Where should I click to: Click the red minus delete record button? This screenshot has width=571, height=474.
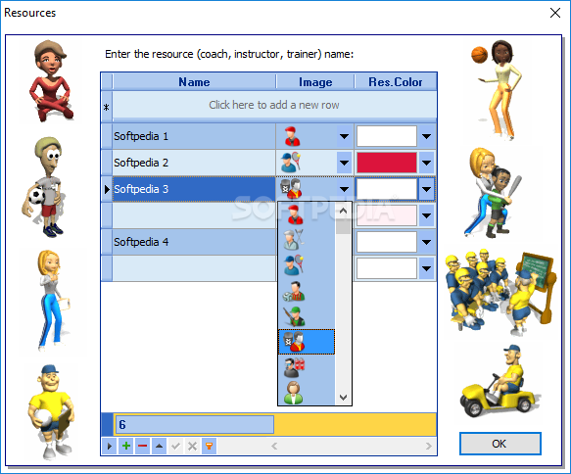click(143, 446)
